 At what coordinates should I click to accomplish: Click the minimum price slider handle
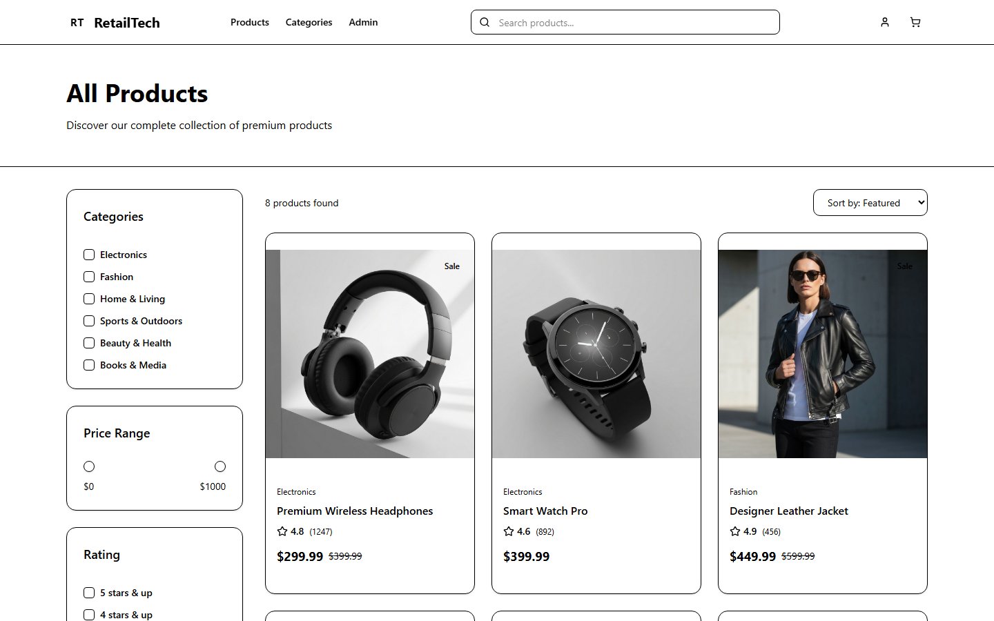click(x=89, y=466)
